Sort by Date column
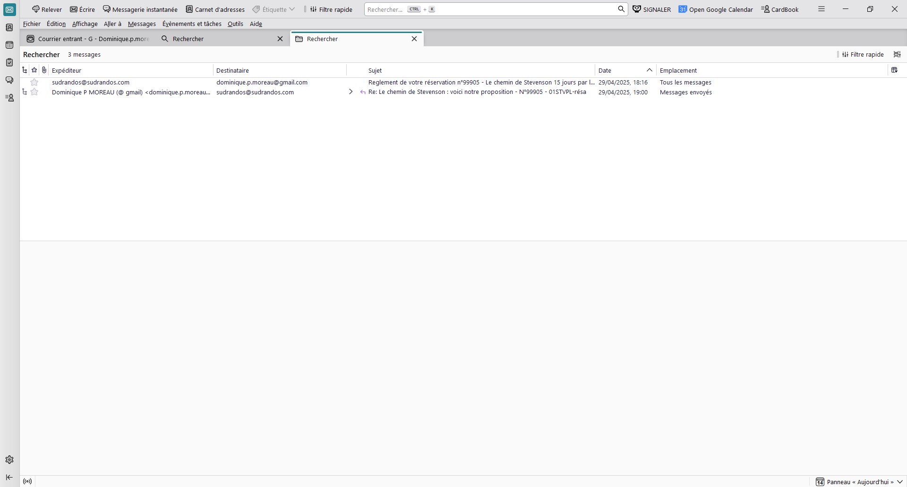The height and width of the screenshot is (487, 907). pyautogui.click(x=625, y=70)
